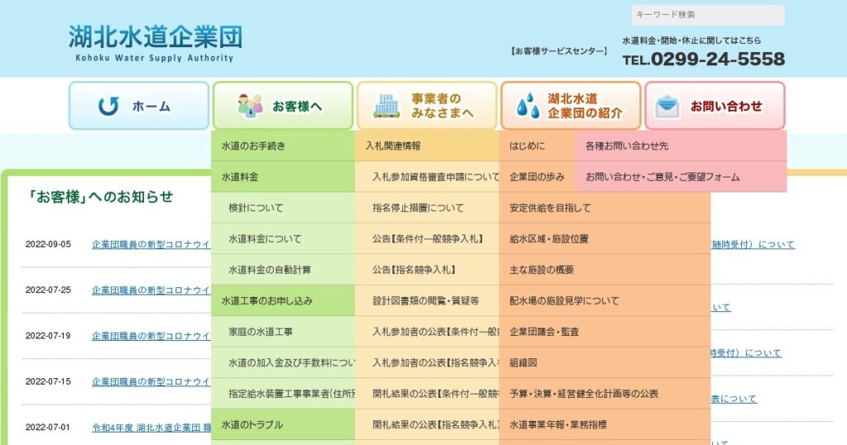Image resolution: width=847 pixels, height=445 pixels.
Task: Click 【お客様サービスセンター】 label
Action: (x=558, y=51)
